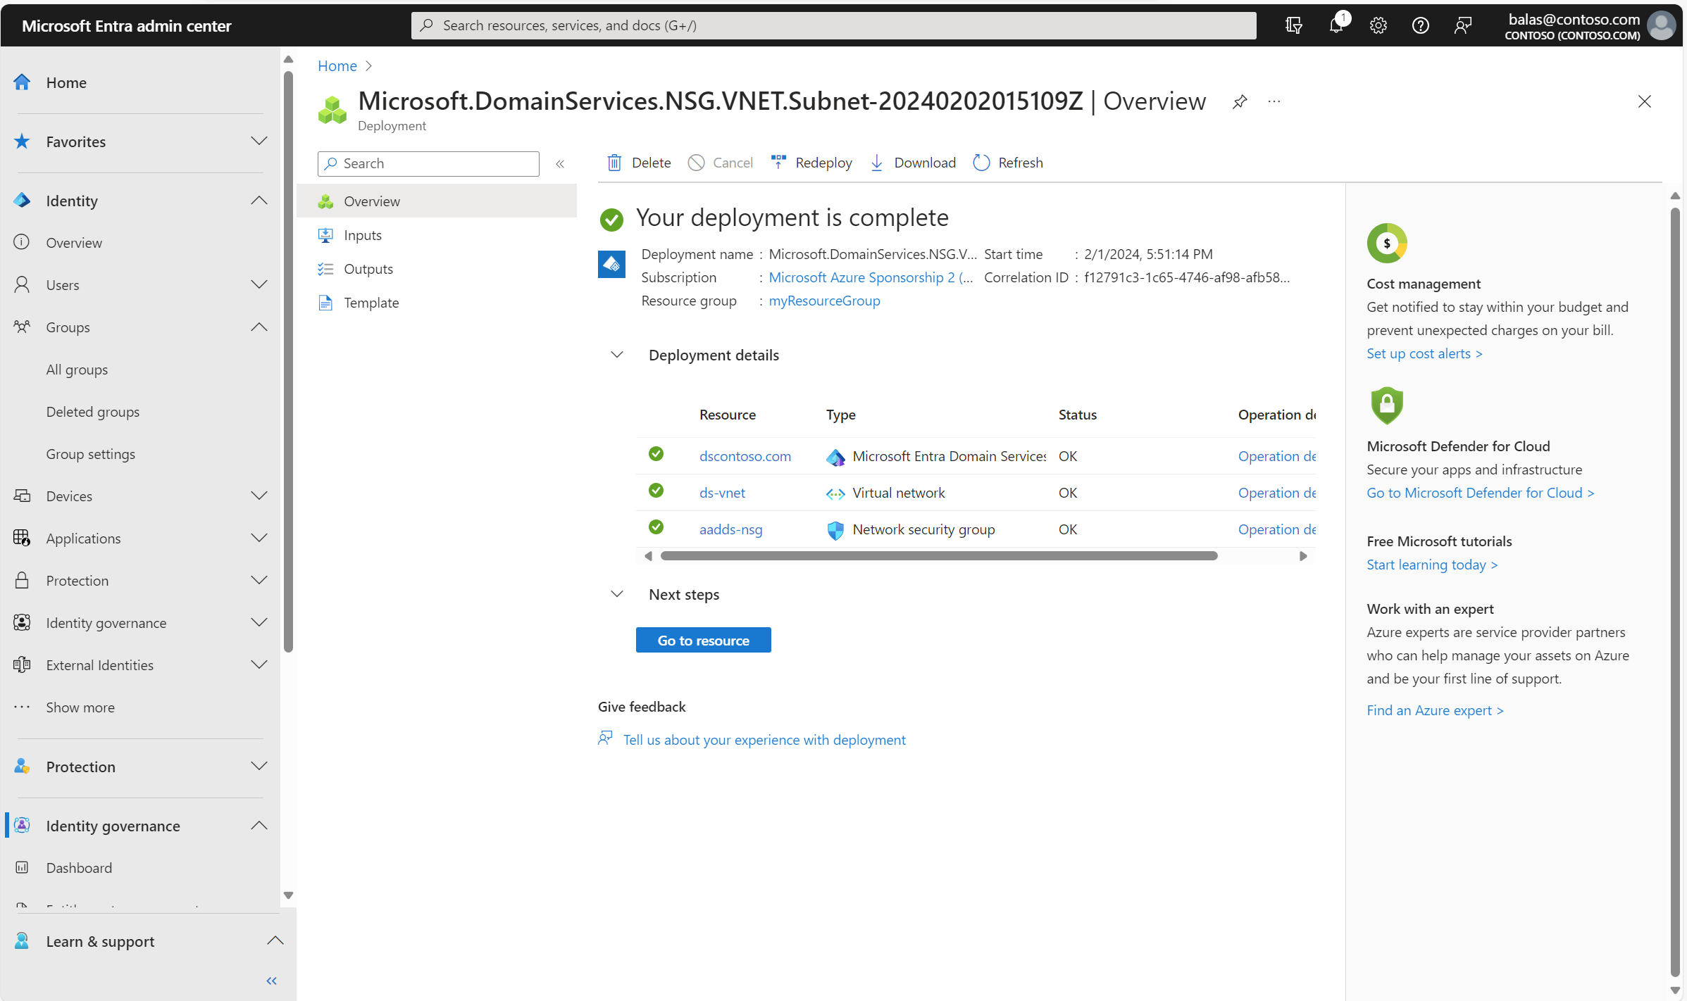Select the Inputs navigation item

point(361,234)
